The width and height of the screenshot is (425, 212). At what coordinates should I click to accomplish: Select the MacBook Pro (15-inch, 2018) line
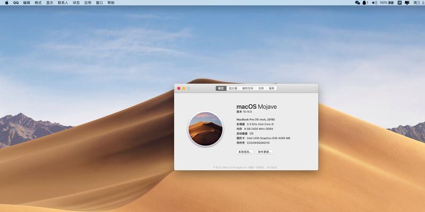[x=256, y=119]
